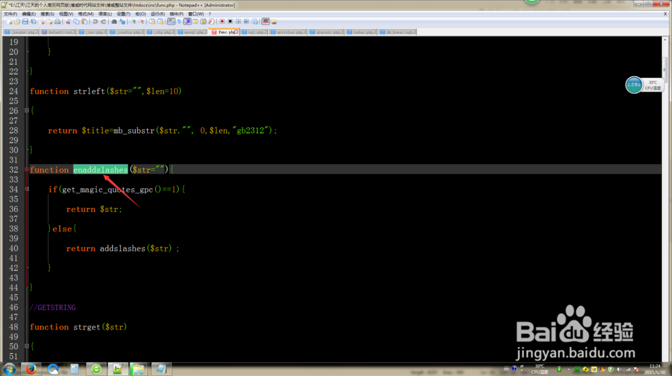Open file explorer folder in taskbar
This screenshot has height=376, width=672.
click(x=138, y=369)
